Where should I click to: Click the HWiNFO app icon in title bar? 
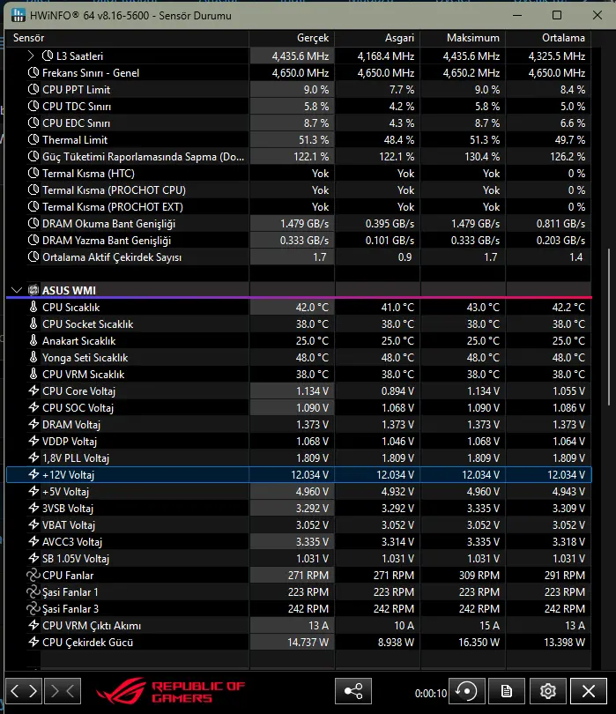pos(18,15)
